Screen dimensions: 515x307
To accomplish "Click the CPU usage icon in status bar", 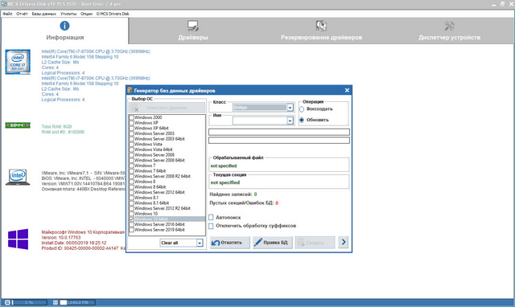I will coord(7,302).
